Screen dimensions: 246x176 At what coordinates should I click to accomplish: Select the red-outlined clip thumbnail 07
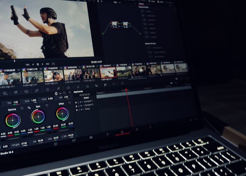(x=108, y=72)
